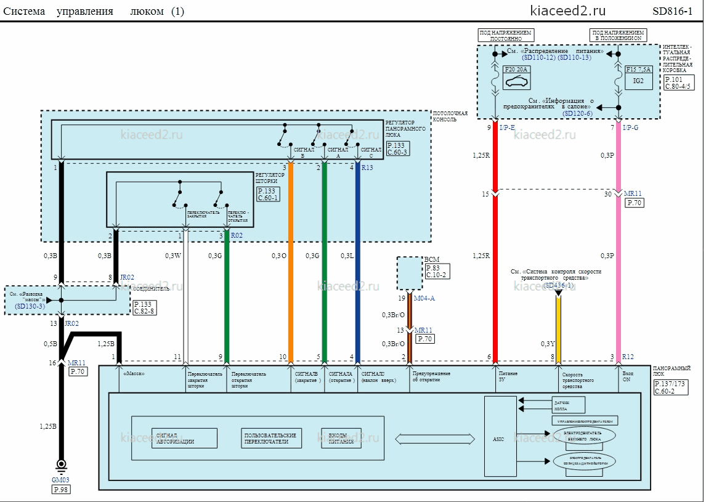The width and height of the screenshot is (706, 502).
Task: Click the 'I/P-G' connector label
Action: point(630,128)
